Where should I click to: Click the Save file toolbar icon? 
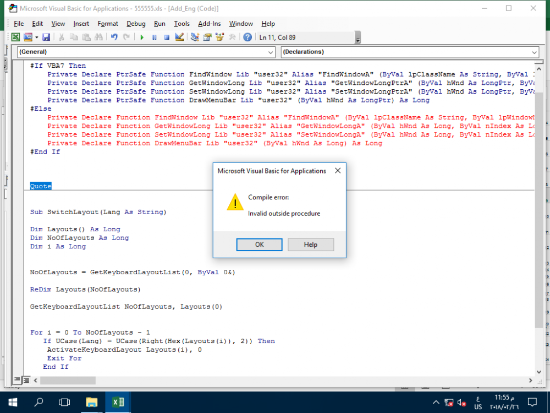pos(46,37)
